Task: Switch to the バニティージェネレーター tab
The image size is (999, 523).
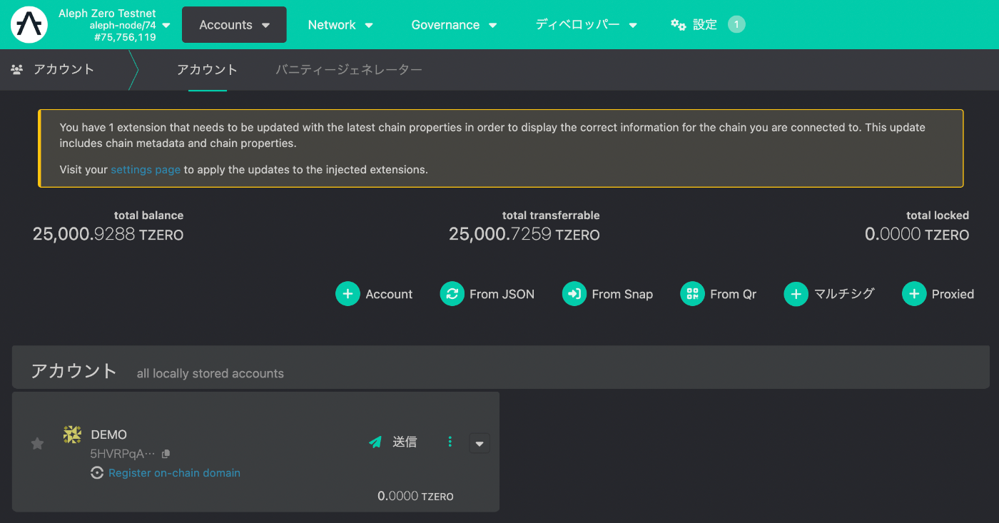Action: [349, 70]
